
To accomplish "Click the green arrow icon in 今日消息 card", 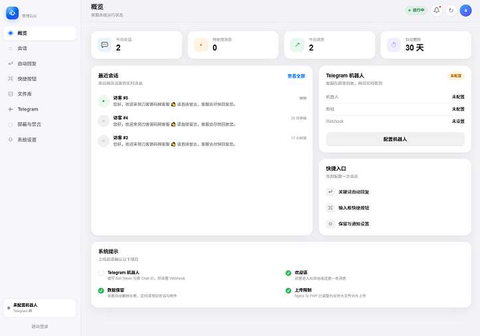I will (297, 44).
